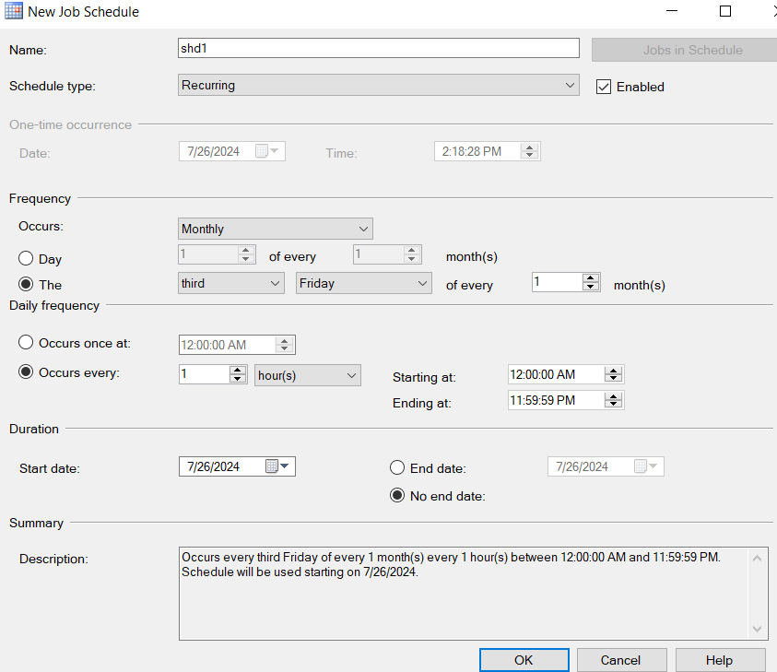Choose the Occurs once at option

pyautogui.click(x=26, y=342)
